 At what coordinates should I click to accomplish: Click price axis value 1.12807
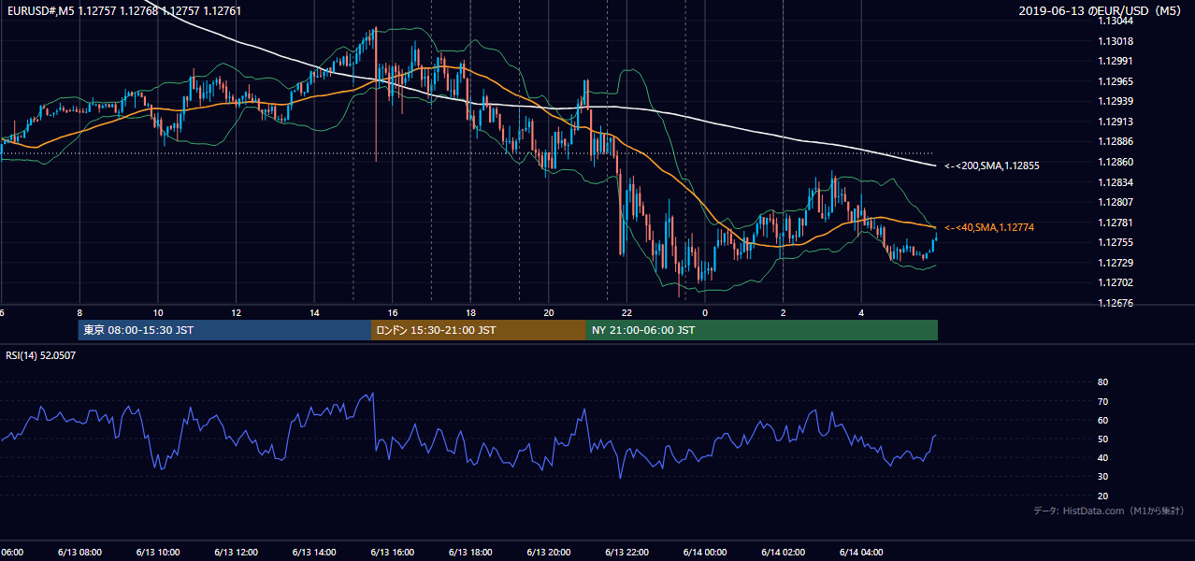click(x=1116, y=202)
